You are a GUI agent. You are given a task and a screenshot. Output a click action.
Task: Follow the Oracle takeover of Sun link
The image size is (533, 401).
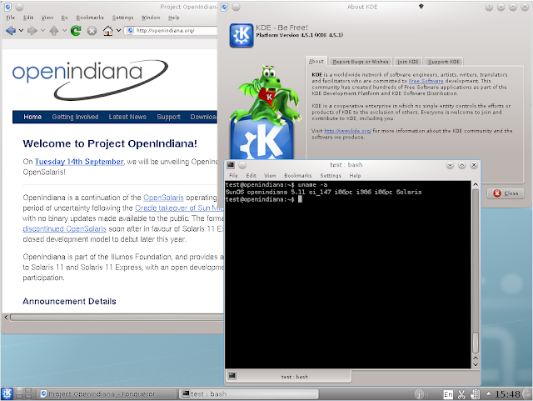[x=179, y=208]
